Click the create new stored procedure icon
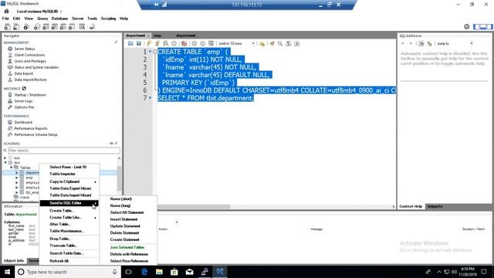Screen dimensions: 494x278 (63, 27)
